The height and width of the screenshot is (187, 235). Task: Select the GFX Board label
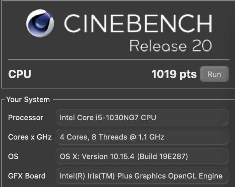[27, 176]
